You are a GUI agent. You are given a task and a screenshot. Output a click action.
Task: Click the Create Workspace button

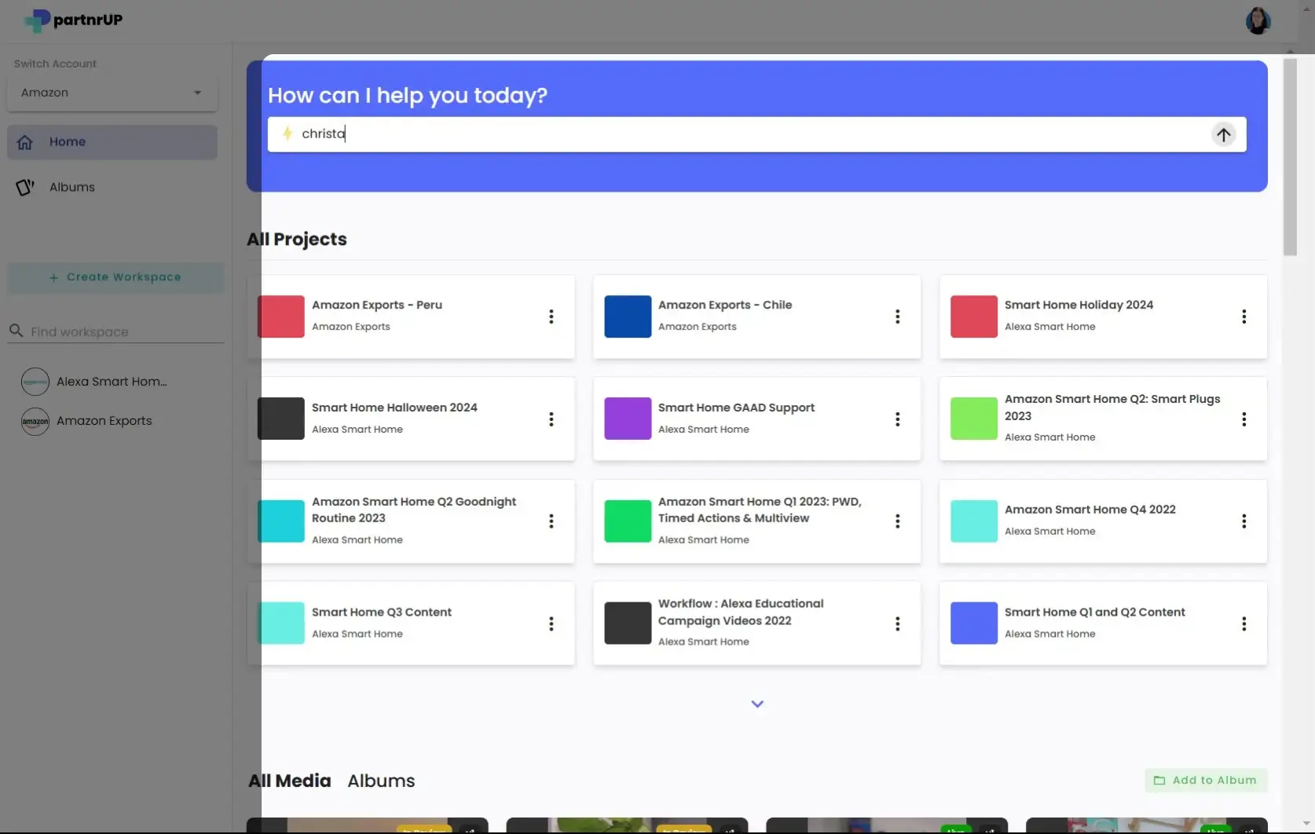click(115, 276)
